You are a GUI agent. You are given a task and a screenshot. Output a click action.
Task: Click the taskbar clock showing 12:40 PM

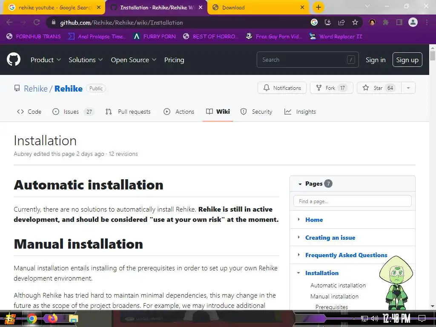(x=396, y=318)
